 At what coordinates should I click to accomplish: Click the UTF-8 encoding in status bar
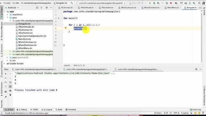tap(176, 113)
